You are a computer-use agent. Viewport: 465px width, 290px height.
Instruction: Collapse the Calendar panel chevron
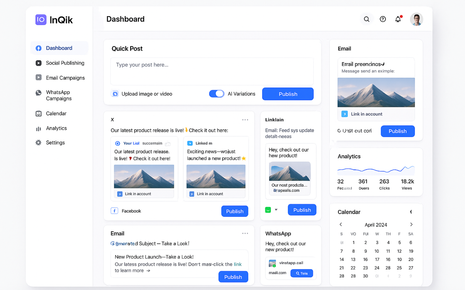[411, 212]
